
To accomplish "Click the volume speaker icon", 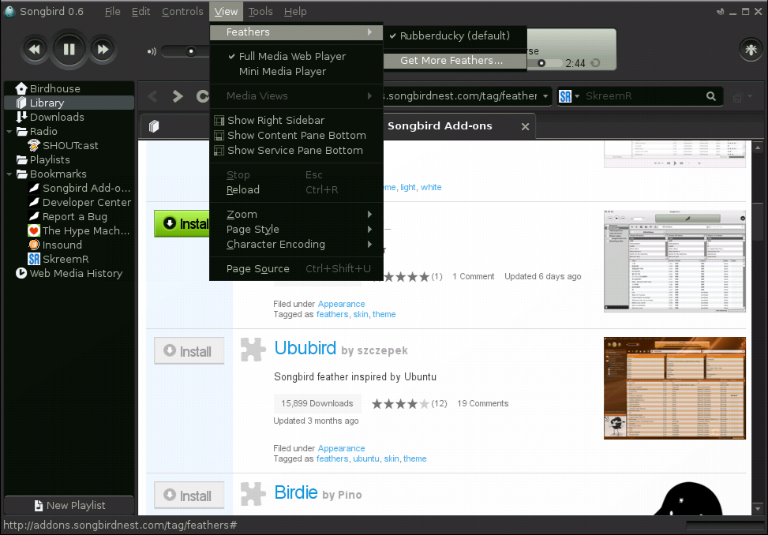I will pyautogui.click(x=152, y=51).
